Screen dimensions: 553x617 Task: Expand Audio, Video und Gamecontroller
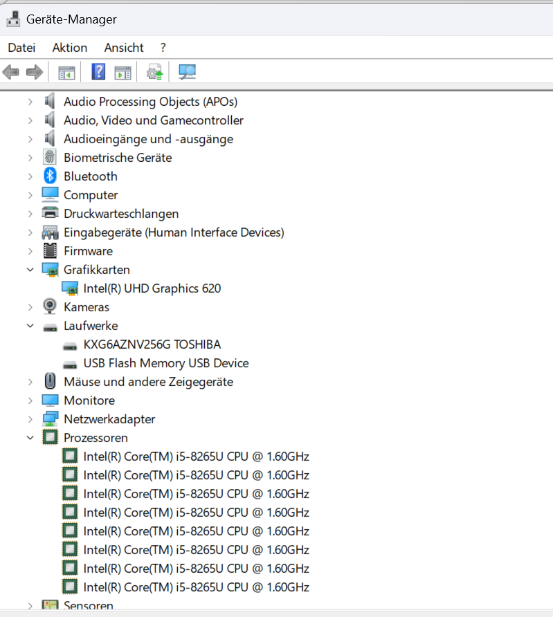pyautogui.click(x=30, y=120)
